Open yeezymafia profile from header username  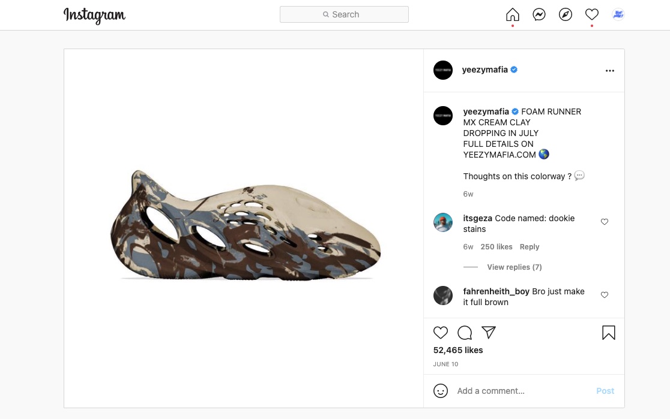pos(485,70)
